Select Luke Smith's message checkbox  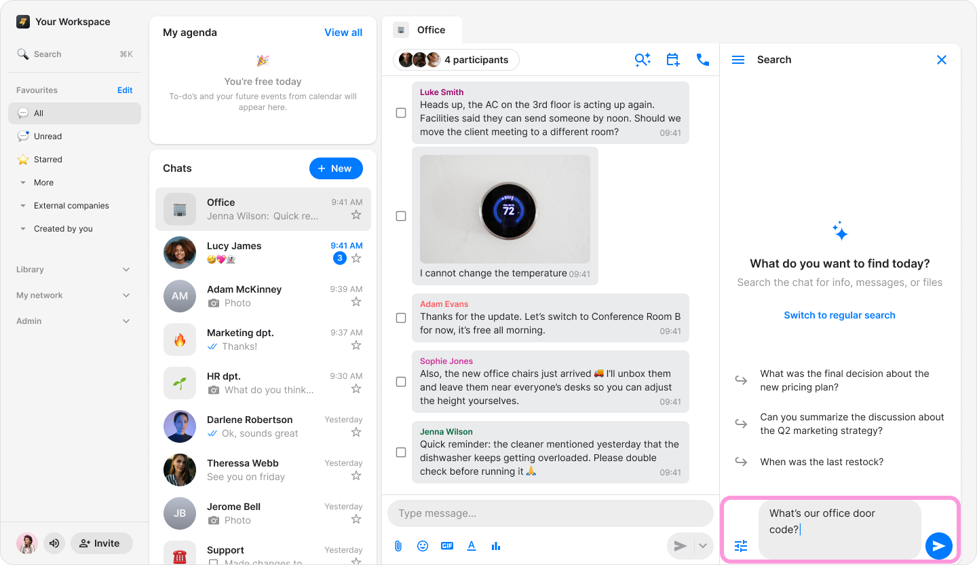tap(401, 113)
